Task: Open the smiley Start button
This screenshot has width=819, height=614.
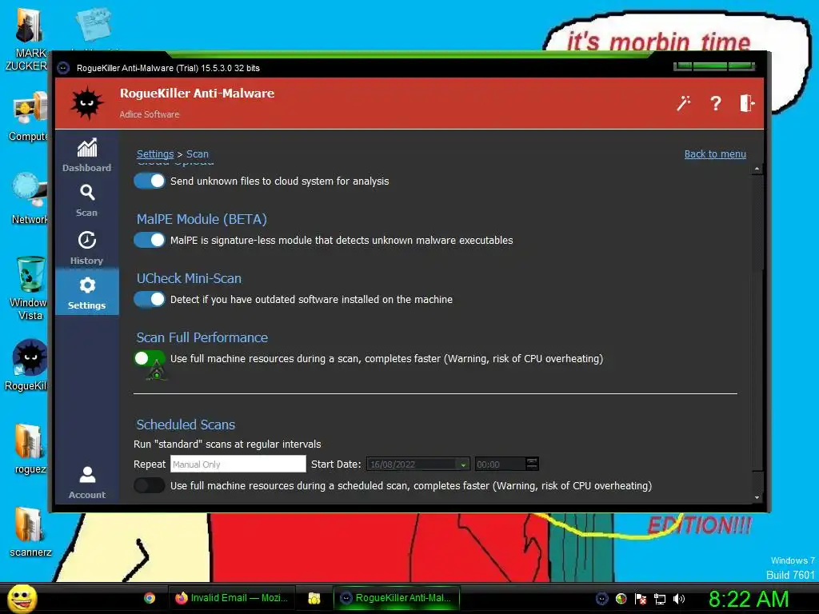Action: tap(22, 598)
